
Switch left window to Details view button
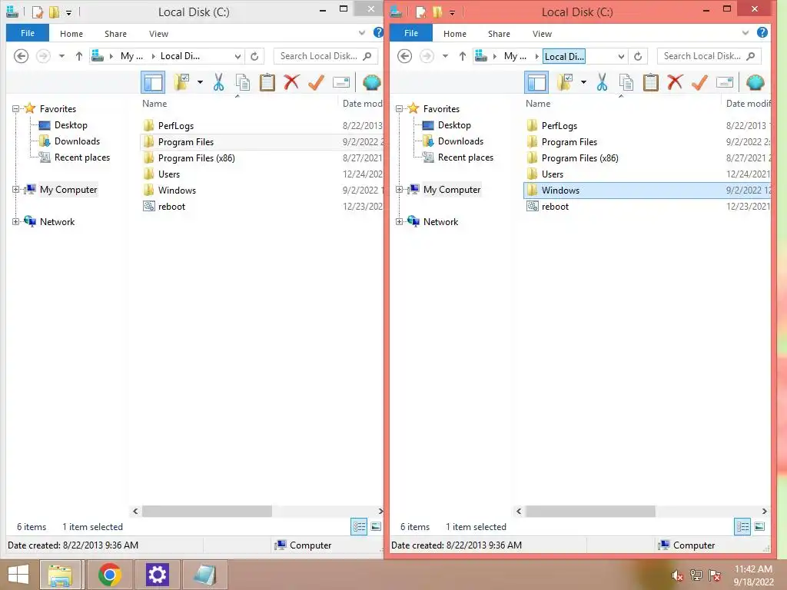pos(359,526)
